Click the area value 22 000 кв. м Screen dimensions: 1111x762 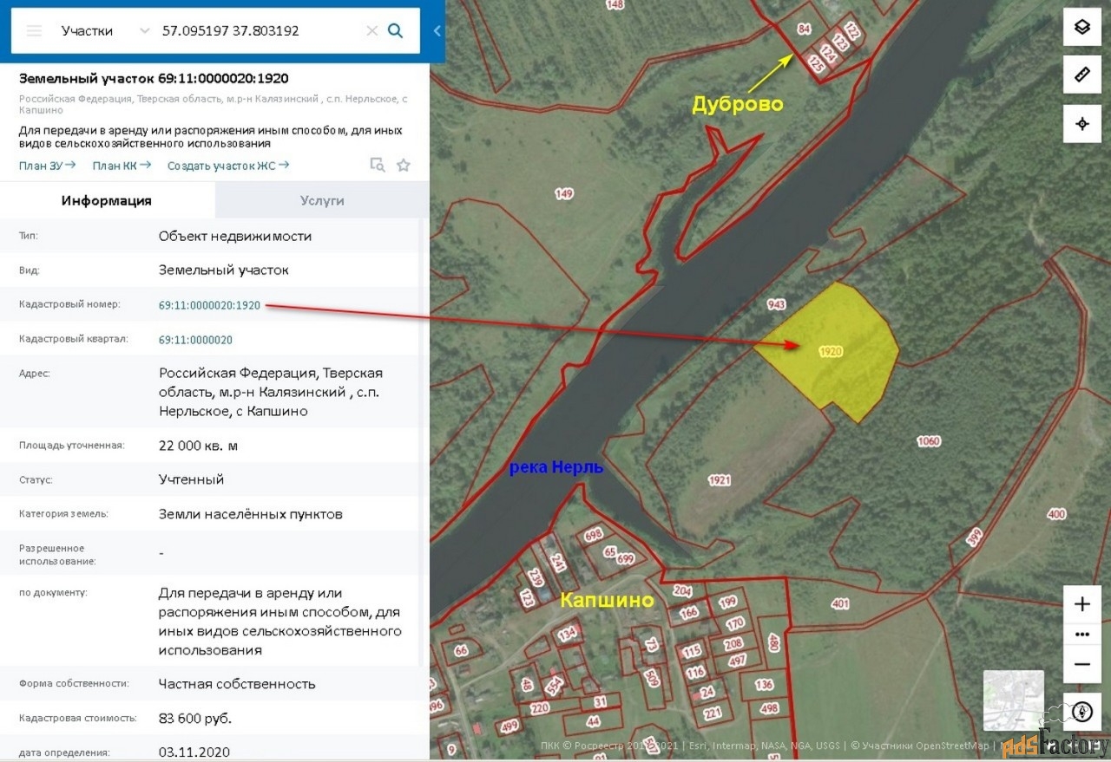[198, 446]
